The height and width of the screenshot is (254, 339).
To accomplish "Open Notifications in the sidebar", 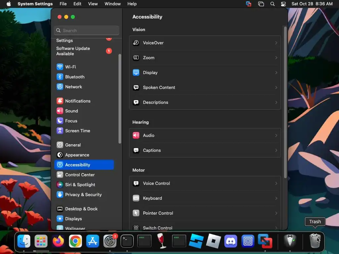I will click(84, 101).
